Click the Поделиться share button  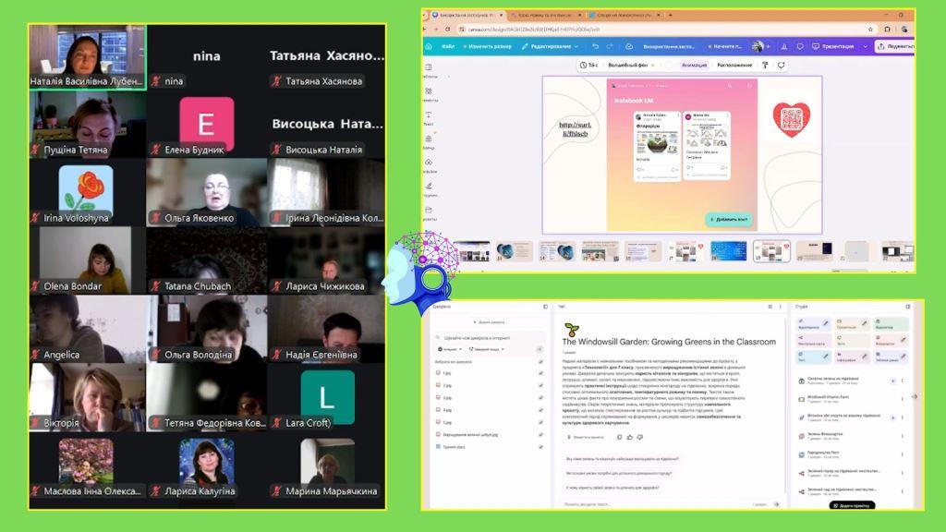point(895,46)
